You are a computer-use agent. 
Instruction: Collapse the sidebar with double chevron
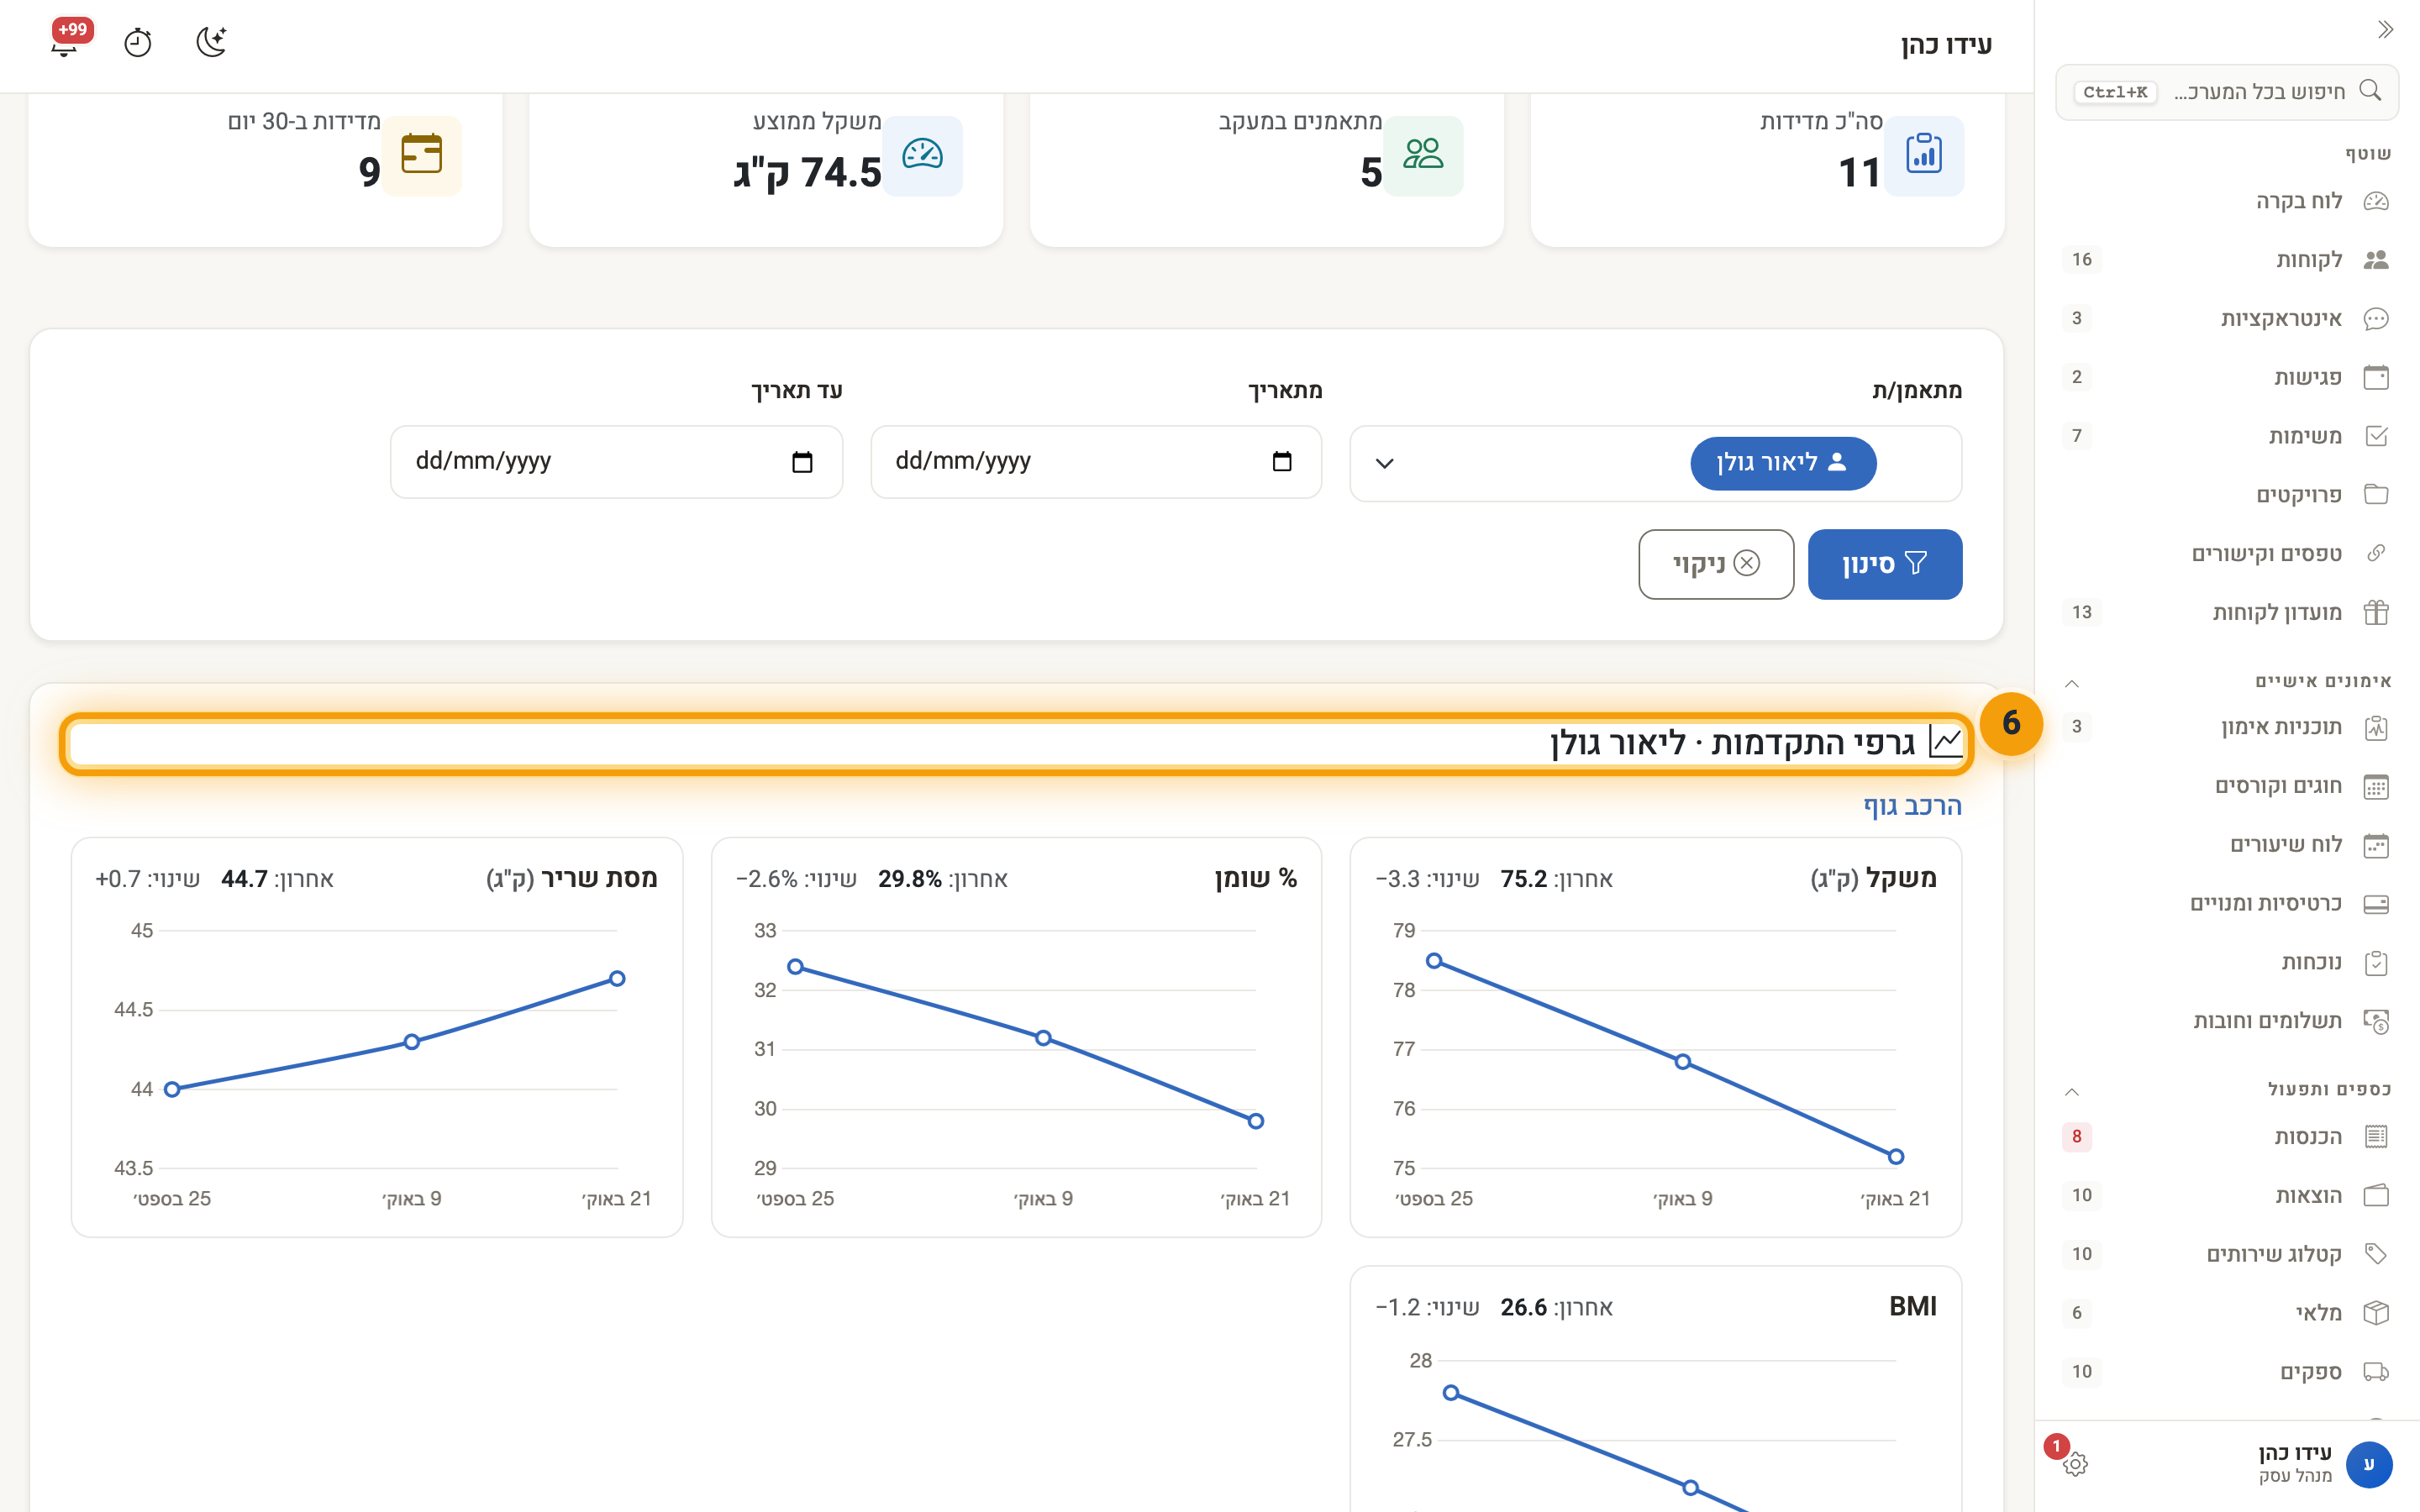point(2385,30)
